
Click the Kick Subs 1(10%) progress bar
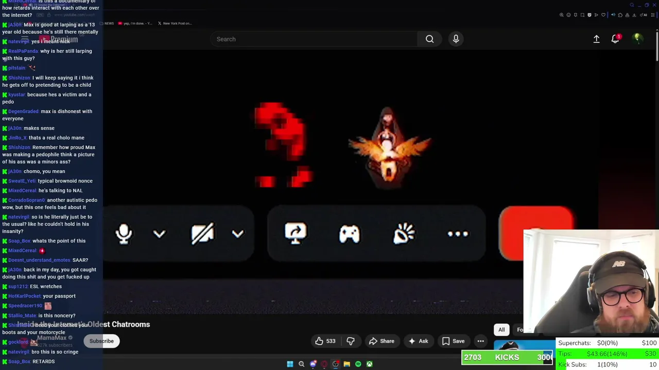[608, 364]
